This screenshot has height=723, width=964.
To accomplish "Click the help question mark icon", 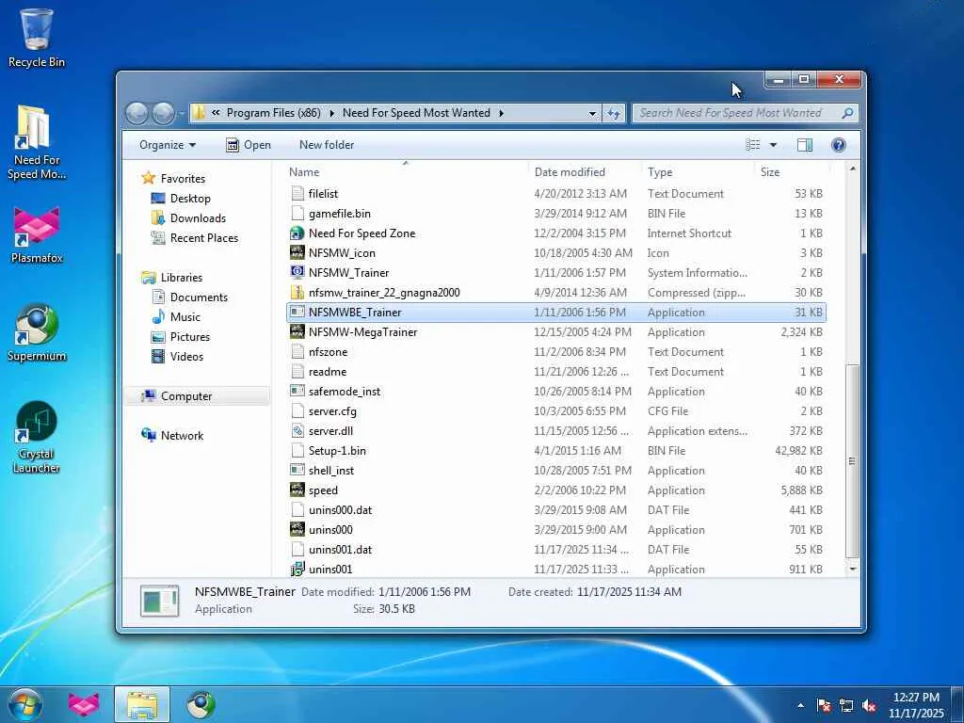I will click(x=838, y=144).
